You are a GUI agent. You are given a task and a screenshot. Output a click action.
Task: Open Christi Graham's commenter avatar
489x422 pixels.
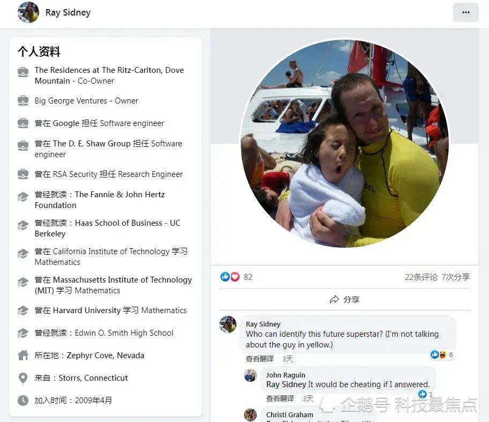point(250,415)
